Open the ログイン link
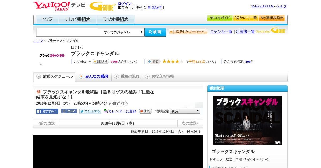Viewport: 321px width, 168px height. click(x=125, y=3)
